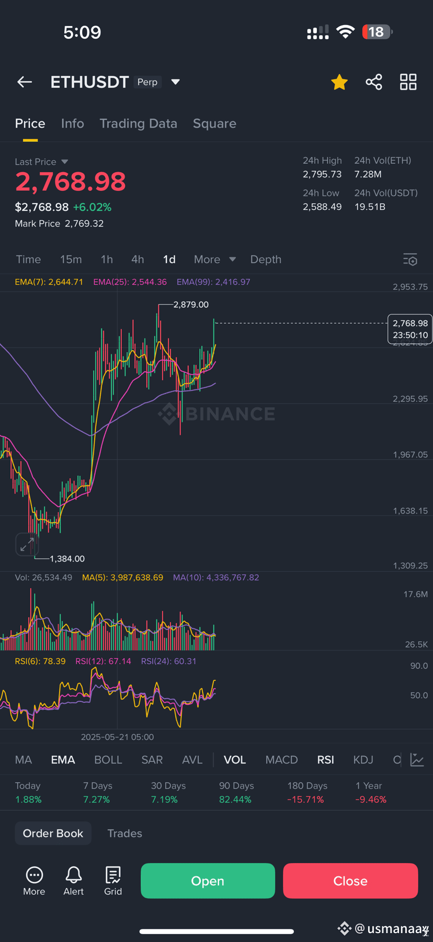Toggle the AVL indicator

click(x=192, y=760)
